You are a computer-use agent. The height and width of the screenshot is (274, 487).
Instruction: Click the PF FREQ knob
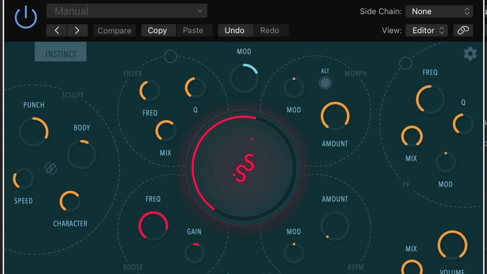[x=430, y=99]
